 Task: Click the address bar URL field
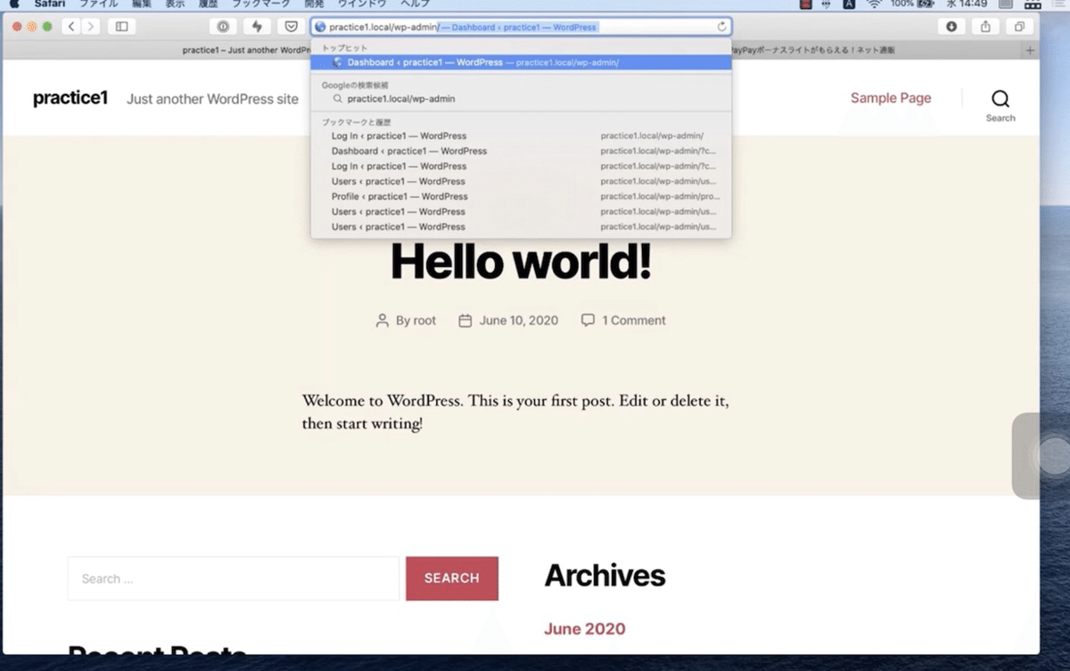click(x=521, y=27)
